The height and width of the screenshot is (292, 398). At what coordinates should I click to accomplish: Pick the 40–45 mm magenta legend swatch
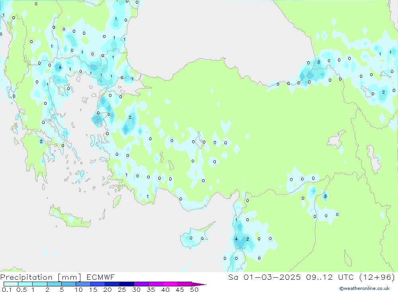point(170,284)
